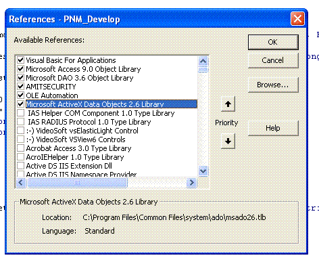
Task: Check Acrobat Access 3.0 Type Library
Action: [21, 148]
